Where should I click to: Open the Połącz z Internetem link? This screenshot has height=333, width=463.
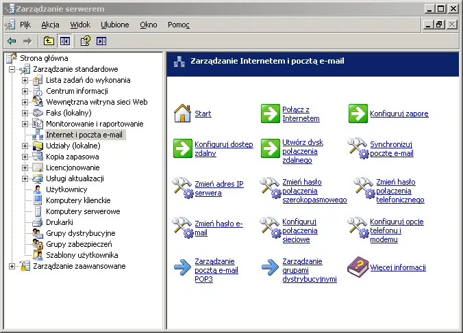301,114
